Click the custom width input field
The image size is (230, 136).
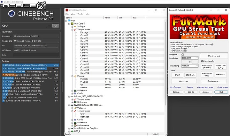[185, 62]
